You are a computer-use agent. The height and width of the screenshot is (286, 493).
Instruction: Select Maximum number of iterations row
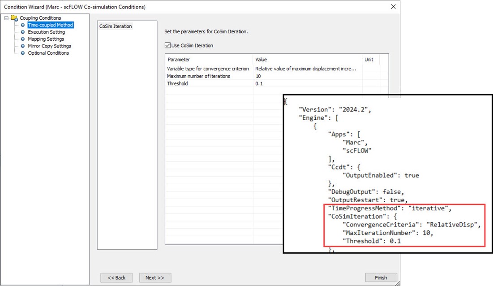coord(277,76)
